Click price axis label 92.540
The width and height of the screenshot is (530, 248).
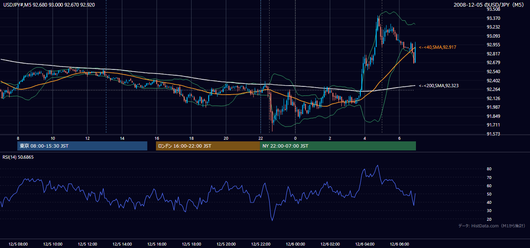pos(493,72)
